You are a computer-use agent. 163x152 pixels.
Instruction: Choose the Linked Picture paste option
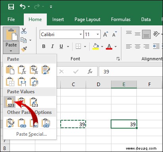pos(46,123)
